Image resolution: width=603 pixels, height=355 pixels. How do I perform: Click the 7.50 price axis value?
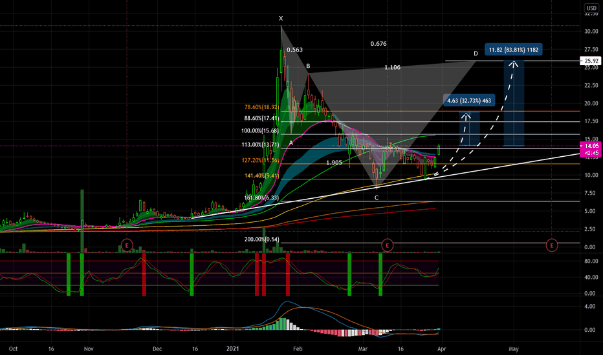[591, 193]
